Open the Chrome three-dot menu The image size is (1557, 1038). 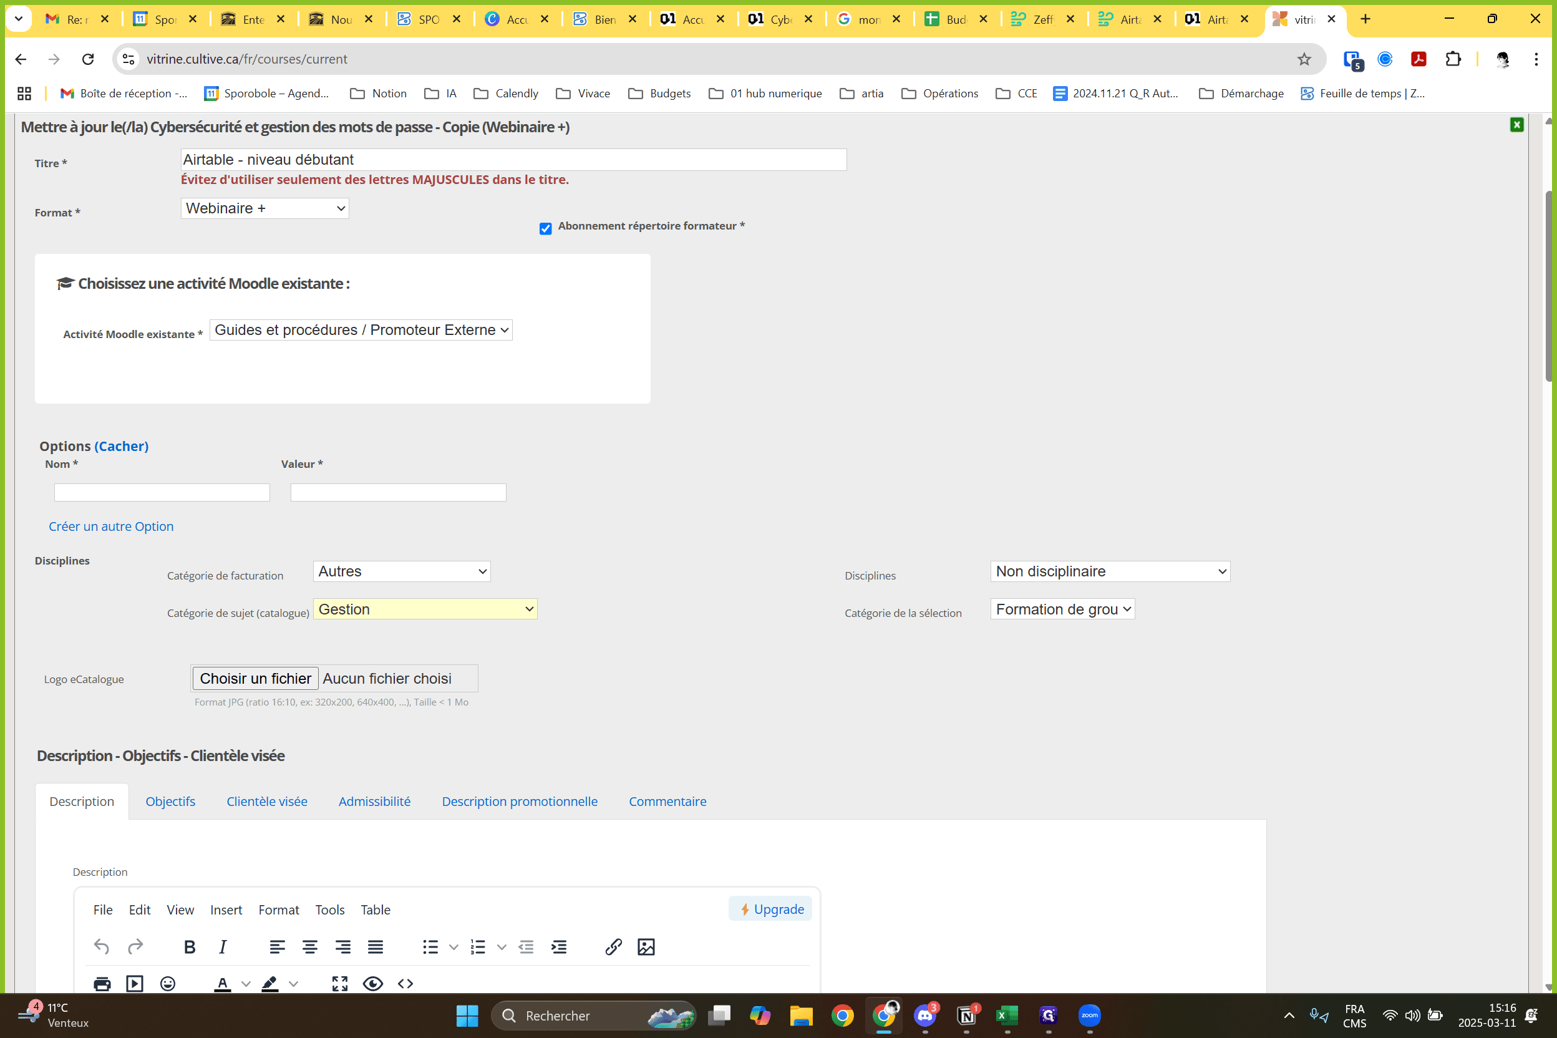pyautogui.click(x=1536, y=59)
